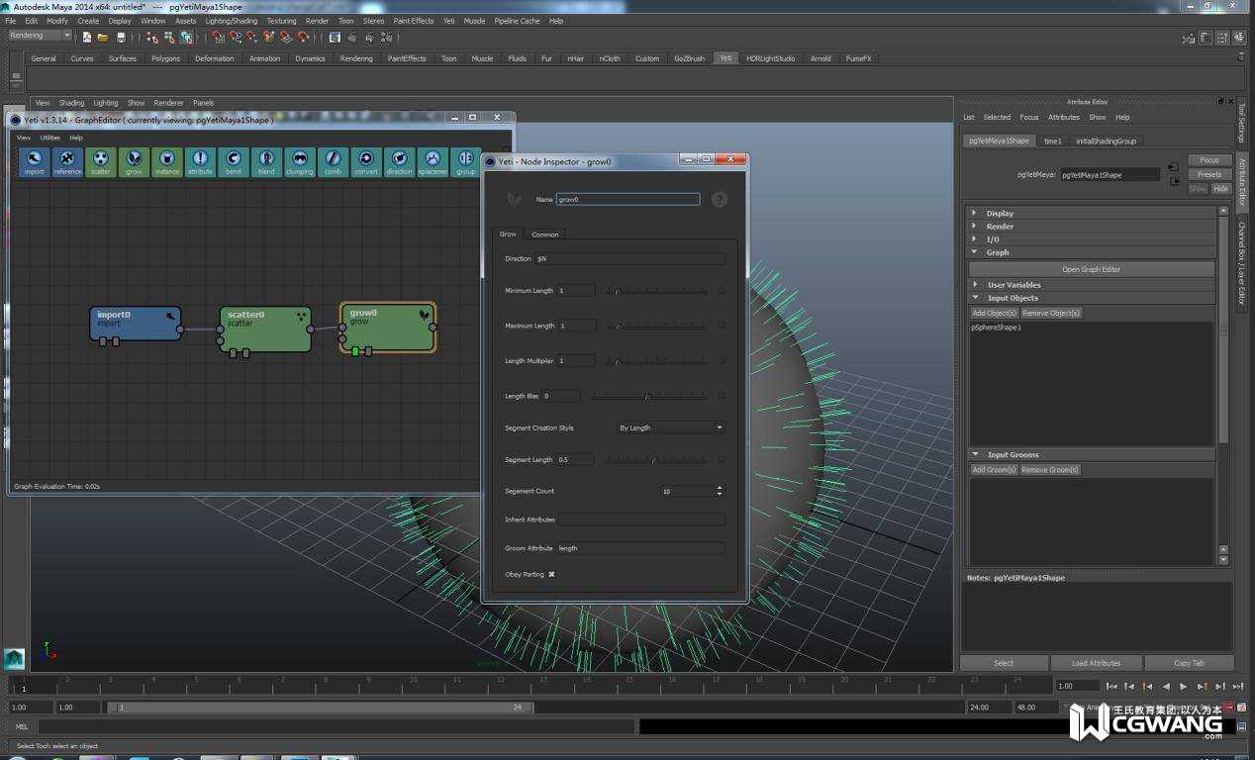1255x760 pixels.
Task: Click the Direction input field
Action: pos(628,258)
